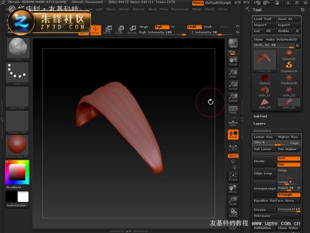310x233 pixels.
Task: Click the BPR render button
Action: 233,43
